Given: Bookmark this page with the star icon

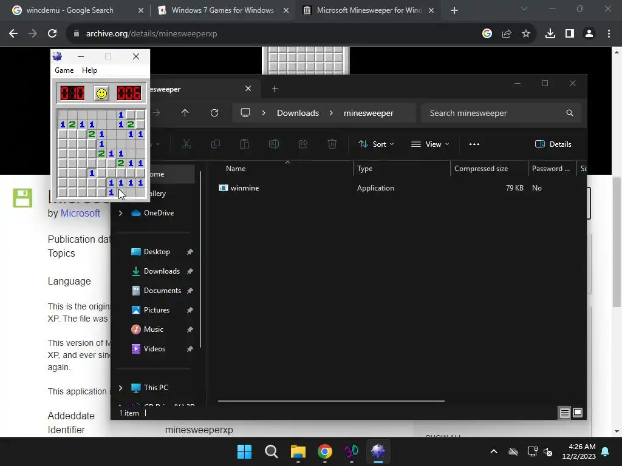Looking at the screenshot, I should [526, 34].
